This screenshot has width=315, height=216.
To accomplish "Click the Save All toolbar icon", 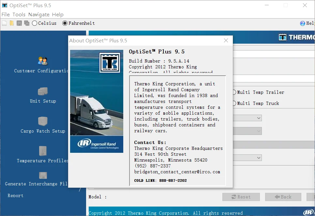I will (x=27, y=23).
